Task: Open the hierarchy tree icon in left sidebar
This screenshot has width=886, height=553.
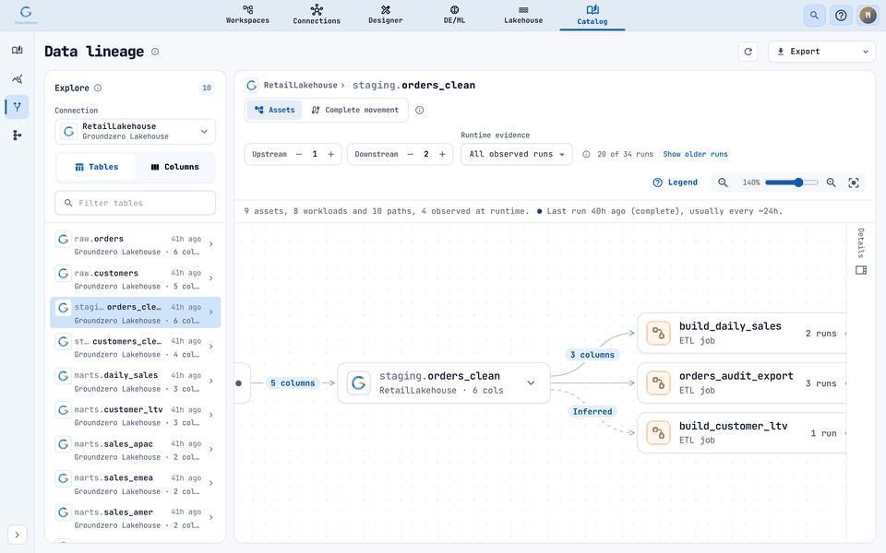Action: [x=17, y=135]
